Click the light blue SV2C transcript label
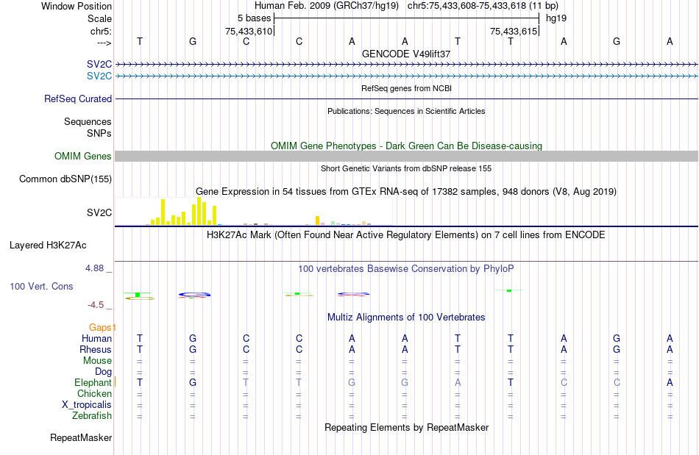Viewport: 699px width, 455px height. [99, 76]
